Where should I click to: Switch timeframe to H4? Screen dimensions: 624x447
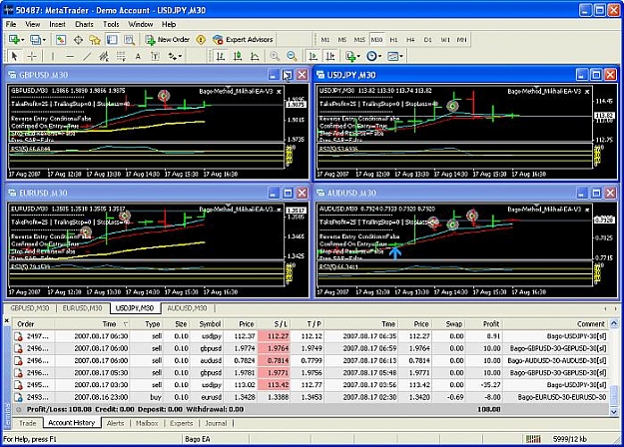(x=410, y=40)
